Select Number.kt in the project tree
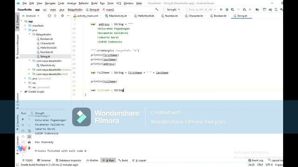298x167 pixels. click(47, 52)
